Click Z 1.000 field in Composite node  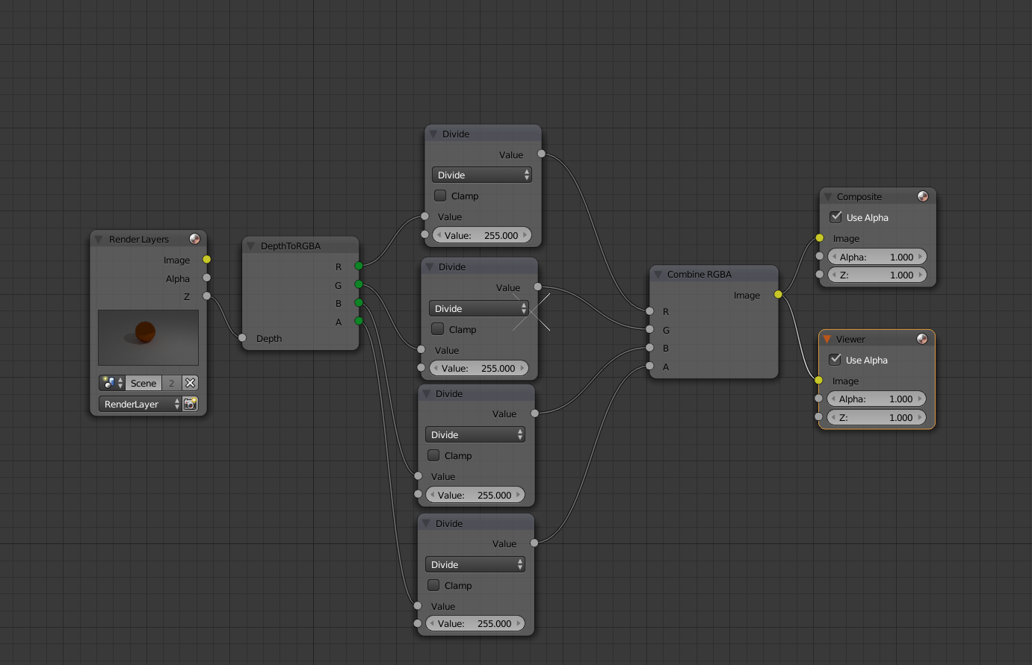tap(877, 275)
